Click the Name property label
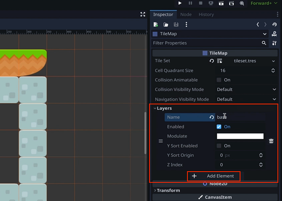Image resolution: width=282 pixels, height=201 pixels. pyautogui.click(x=173, y=117)
